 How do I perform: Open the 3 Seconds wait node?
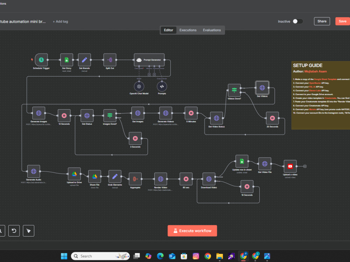point(135,138)
